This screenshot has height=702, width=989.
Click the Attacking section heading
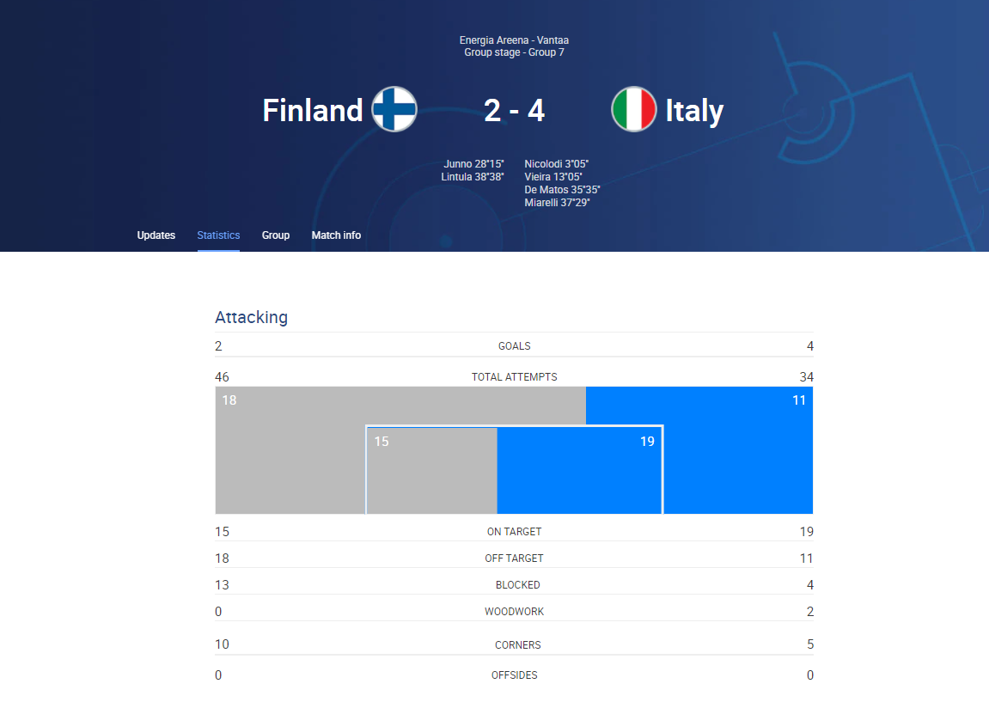coord(251,317)
